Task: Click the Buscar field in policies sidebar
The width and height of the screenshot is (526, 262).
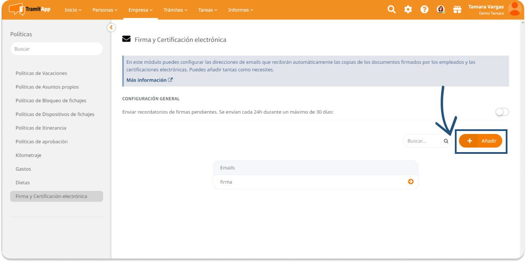Action: (56, 49)
